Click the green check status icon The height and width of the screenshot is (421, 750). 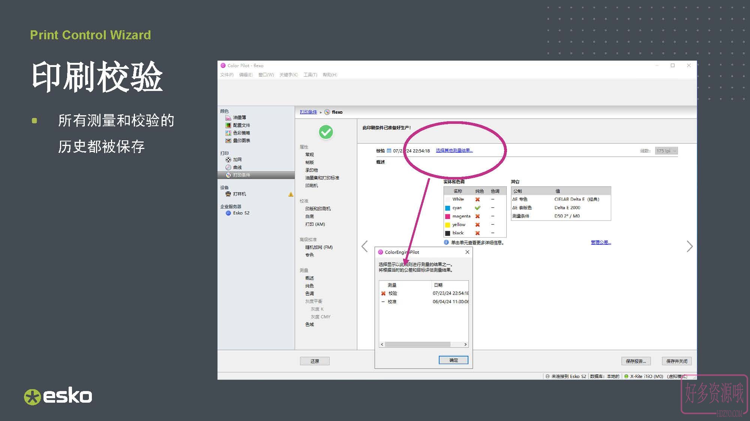click(x=326, y=132)
